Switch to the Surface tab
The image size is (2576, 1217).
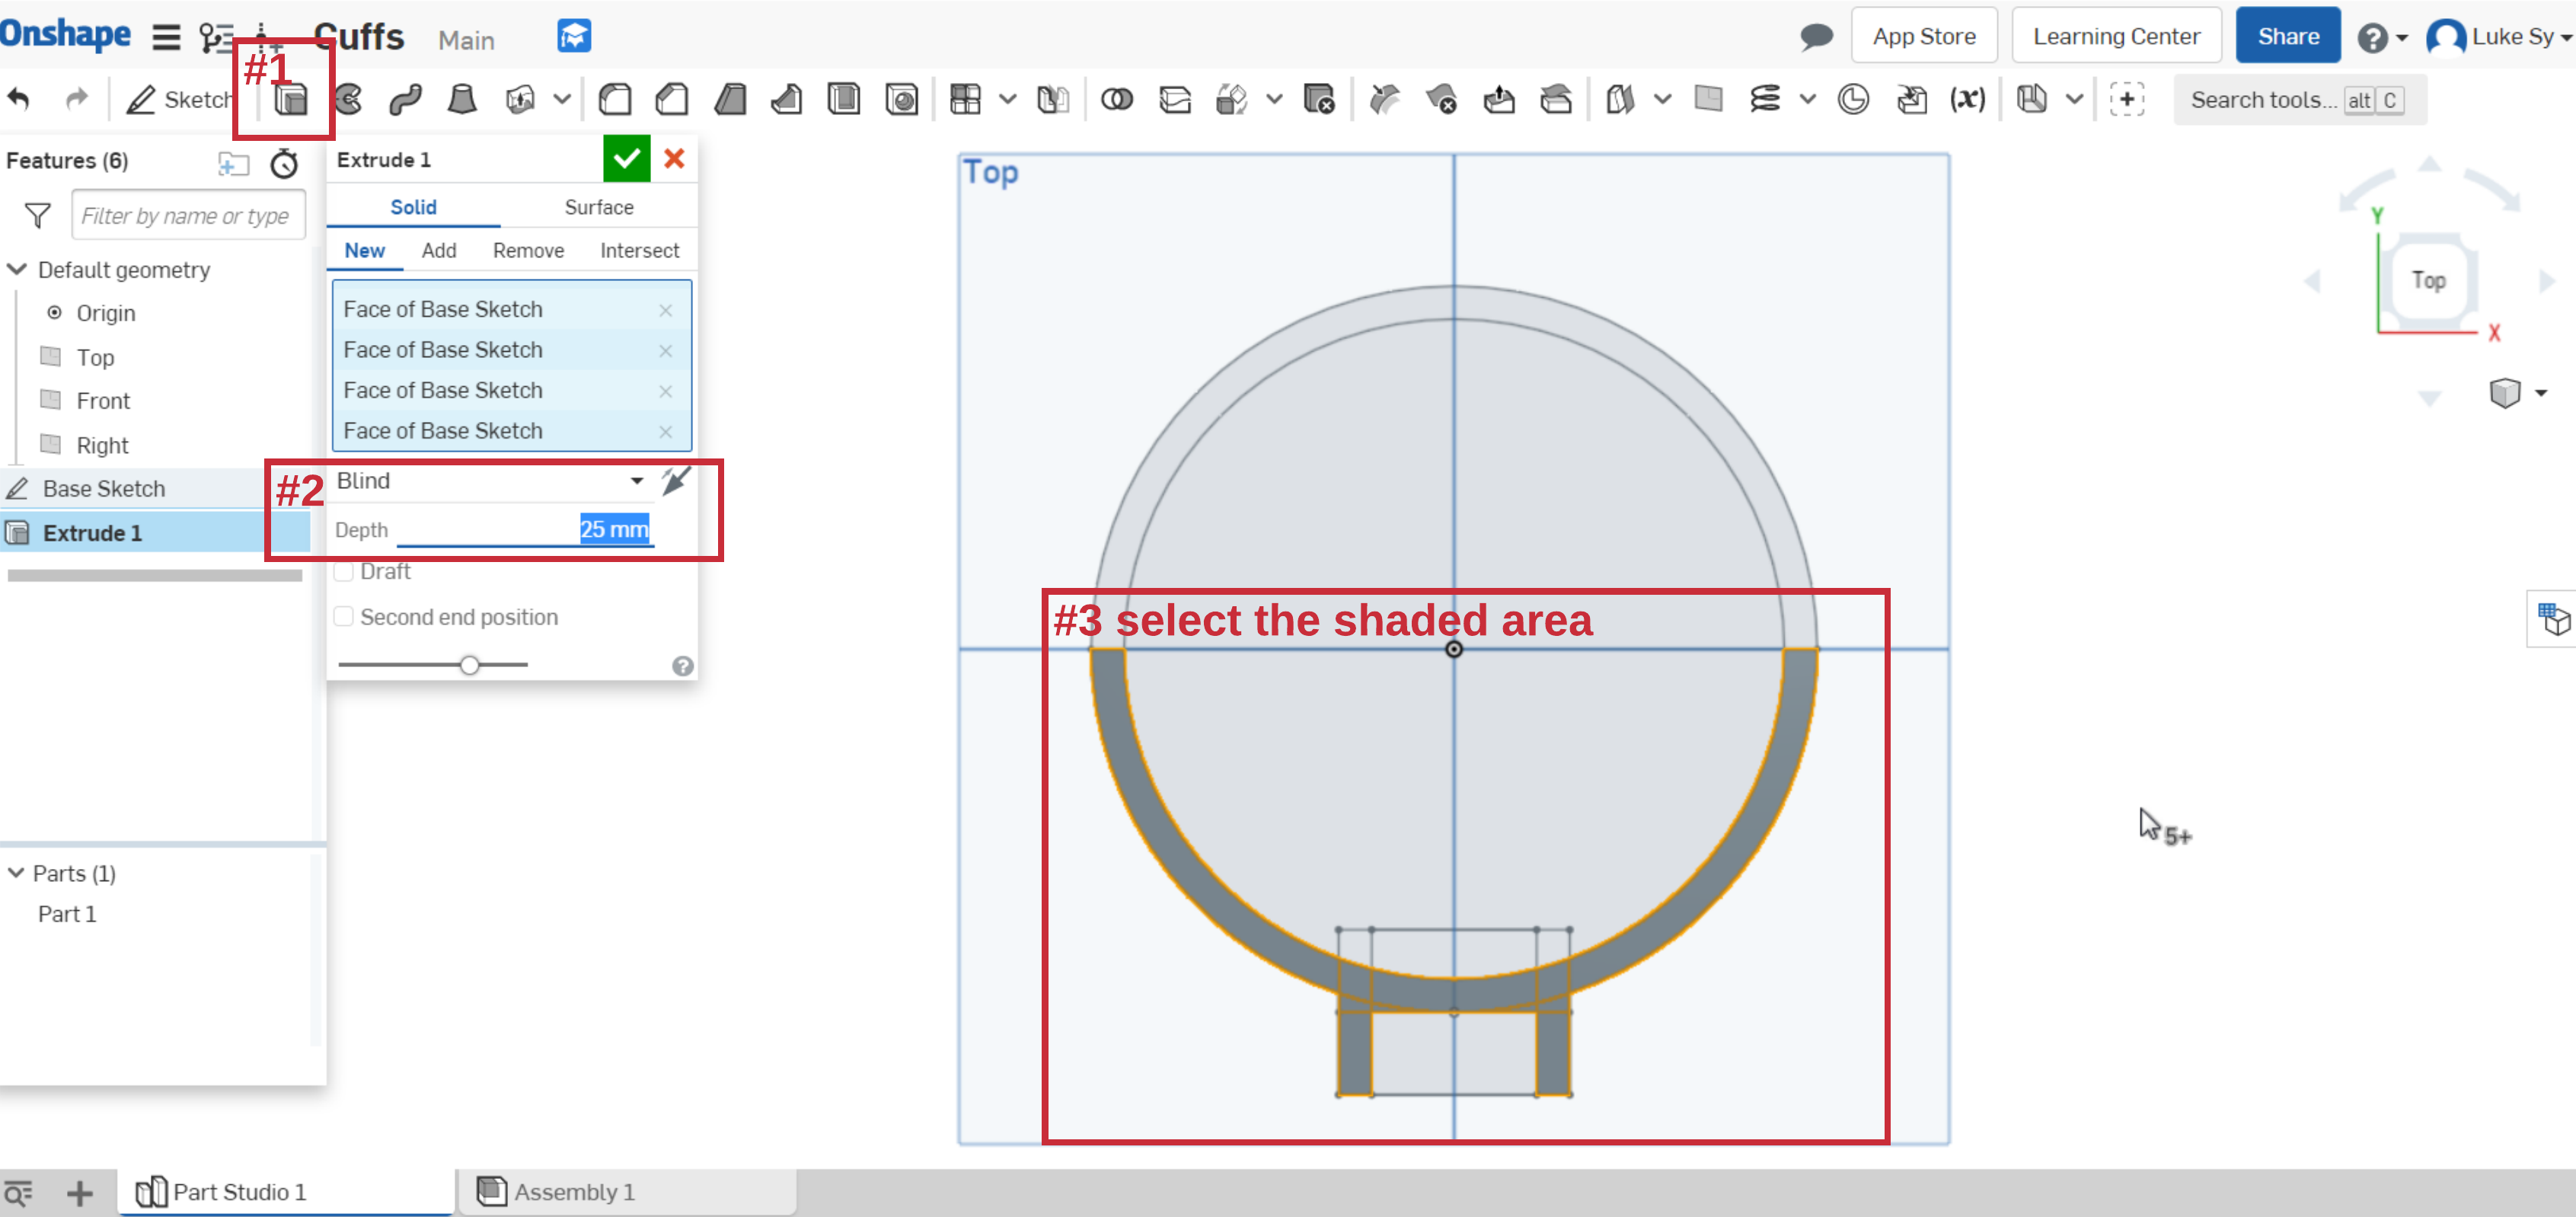(599, 207)
